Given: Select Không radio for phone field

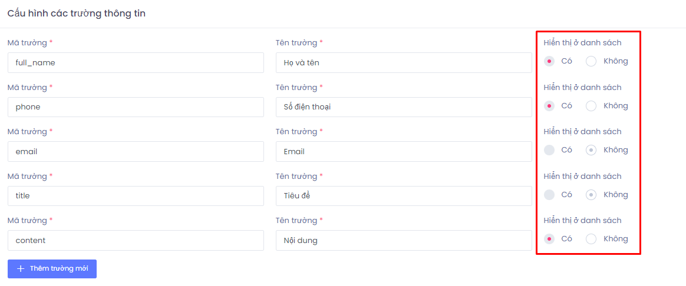Looking at the screenshot, I should pos(591,106).
